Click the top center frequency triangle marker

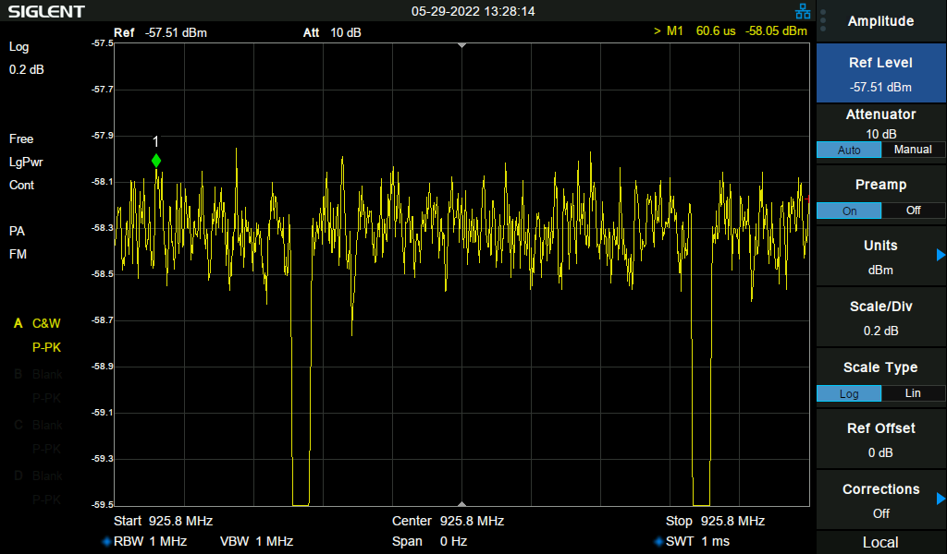(x=462, y=45)
